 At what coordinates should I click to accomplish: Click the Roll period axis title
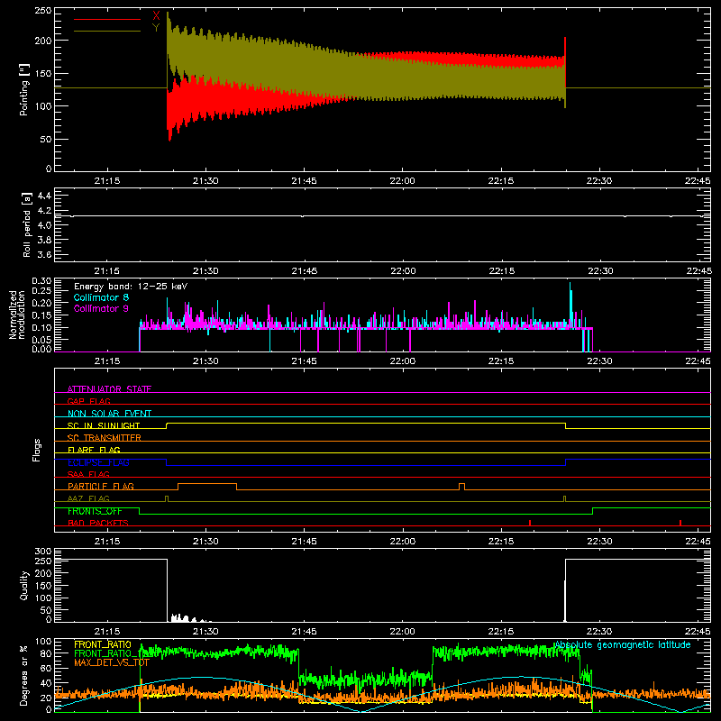click(x=26, y=224)
